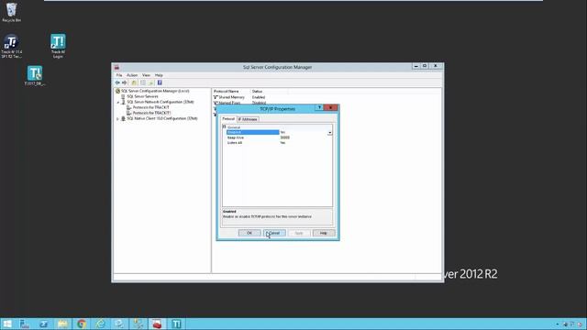Click the Keep Alive value 30000
This screenshot has height=330, width=587.
click(x=285, y=137)
